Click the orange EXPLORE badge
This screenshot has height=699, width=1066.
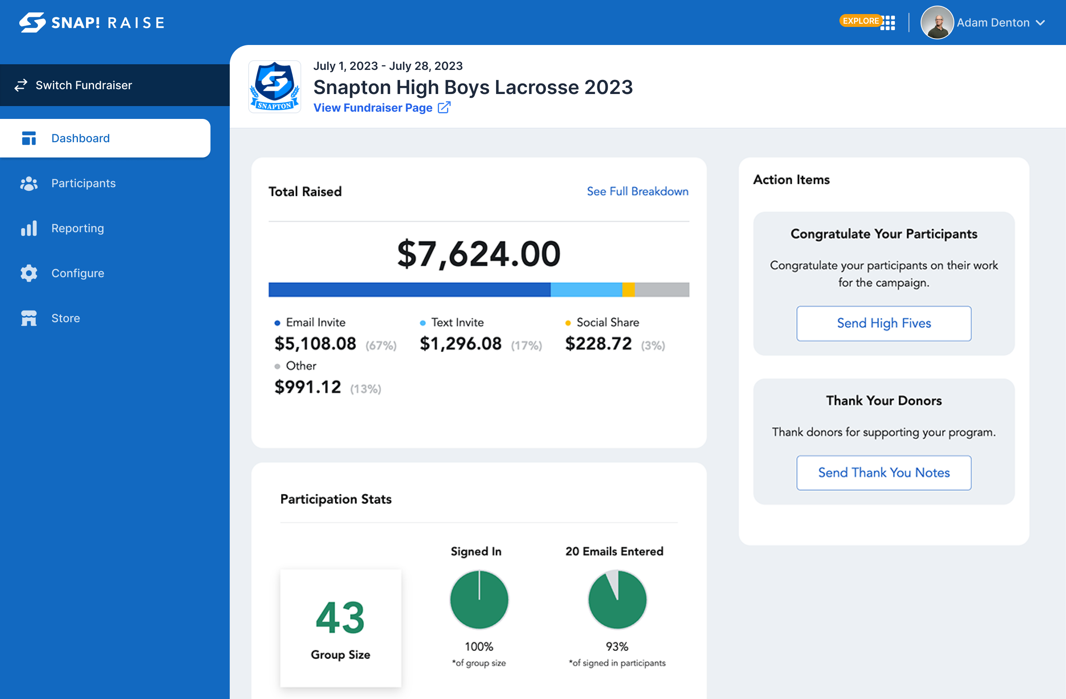(860, 20)
